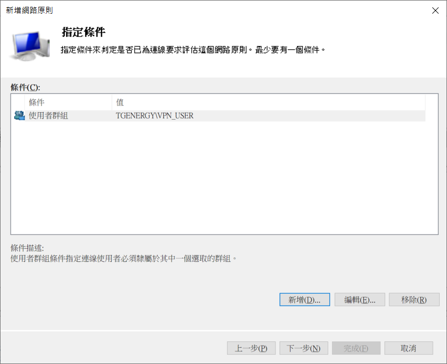The image size is (447, 364).
Task: Go back with the 上一步(P) button
Action: [251, 348]
